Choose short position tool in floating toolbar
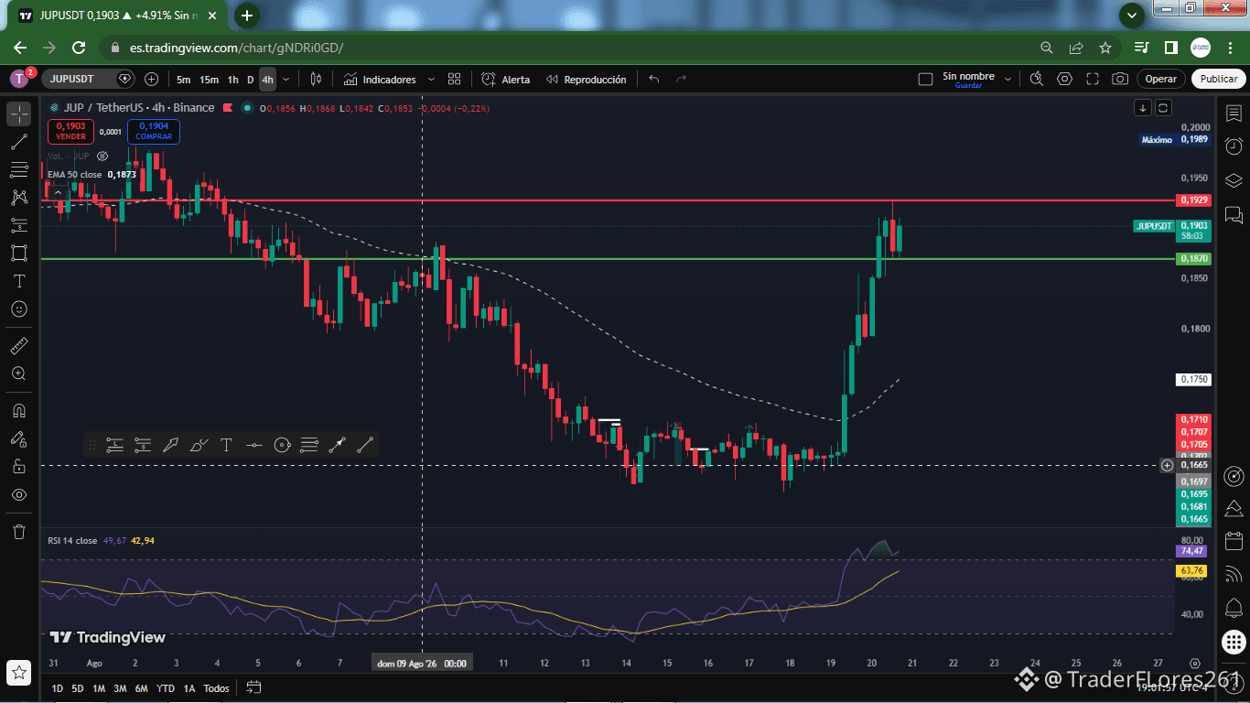The width and height of the screenshot is (1250, 703). tap(142, 445)
